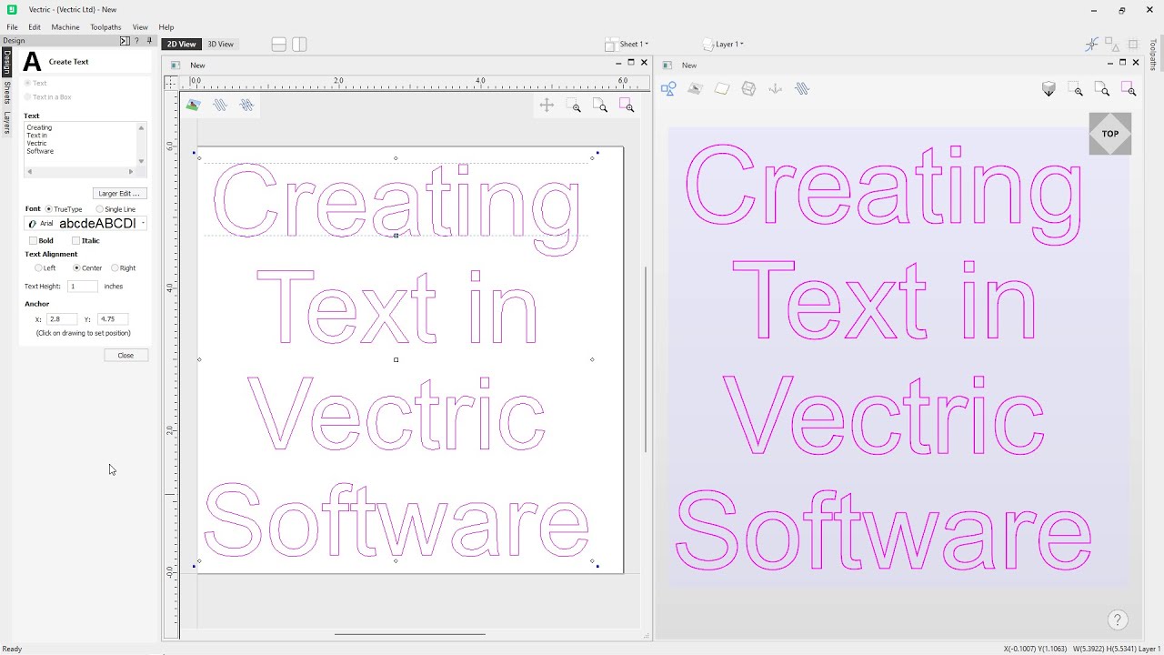
Task: Switch to the Layers side tab
Action: click(6, 123)
